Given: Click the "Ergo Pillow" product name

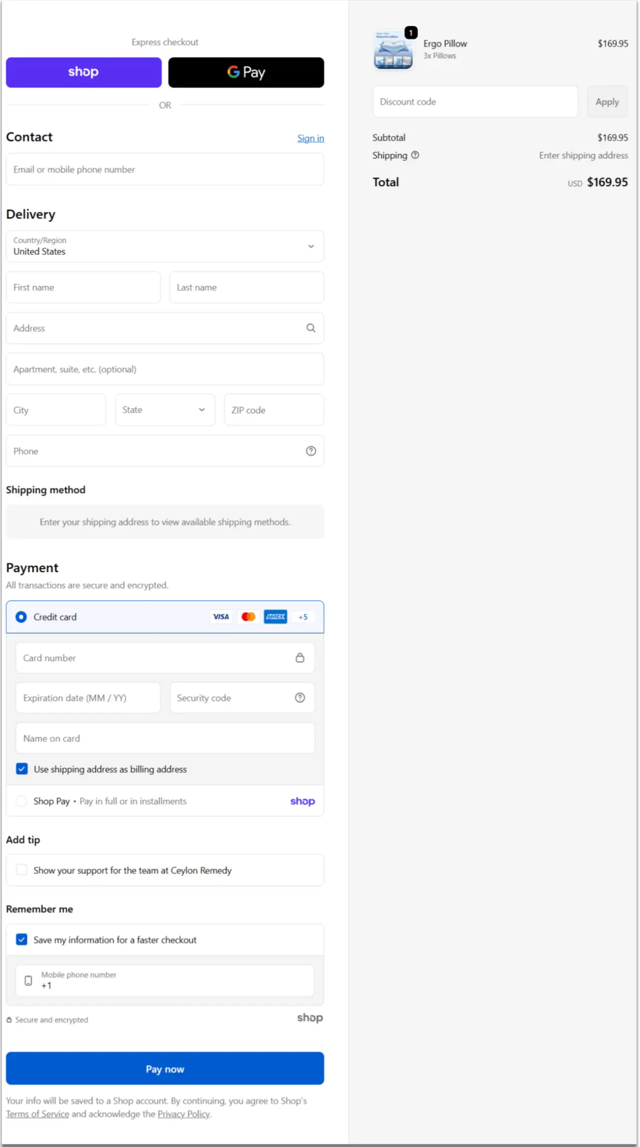Looking at the screenshot, I should pos(445,44).
